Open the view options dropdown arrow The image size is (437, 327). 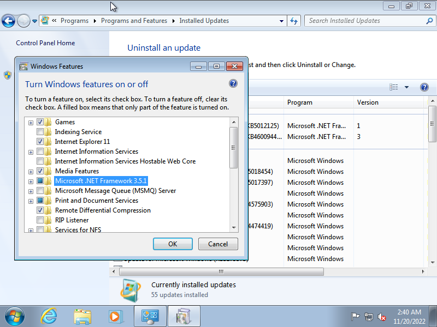pos(406,87)
